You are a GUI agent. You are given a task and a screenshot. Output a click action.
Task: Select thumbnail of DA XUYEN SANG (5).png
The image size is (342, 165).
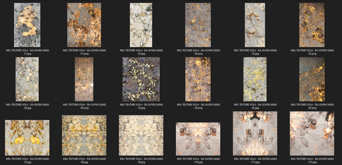[198, 79]
